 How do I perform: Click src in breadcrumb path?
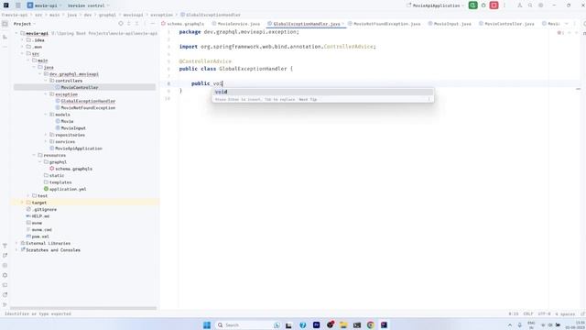coord(38,15)
